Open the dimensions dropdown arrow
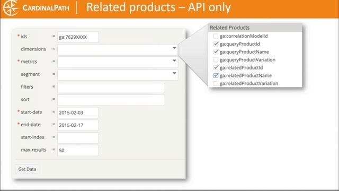This screenshot has height=191, width=339. 174,48
